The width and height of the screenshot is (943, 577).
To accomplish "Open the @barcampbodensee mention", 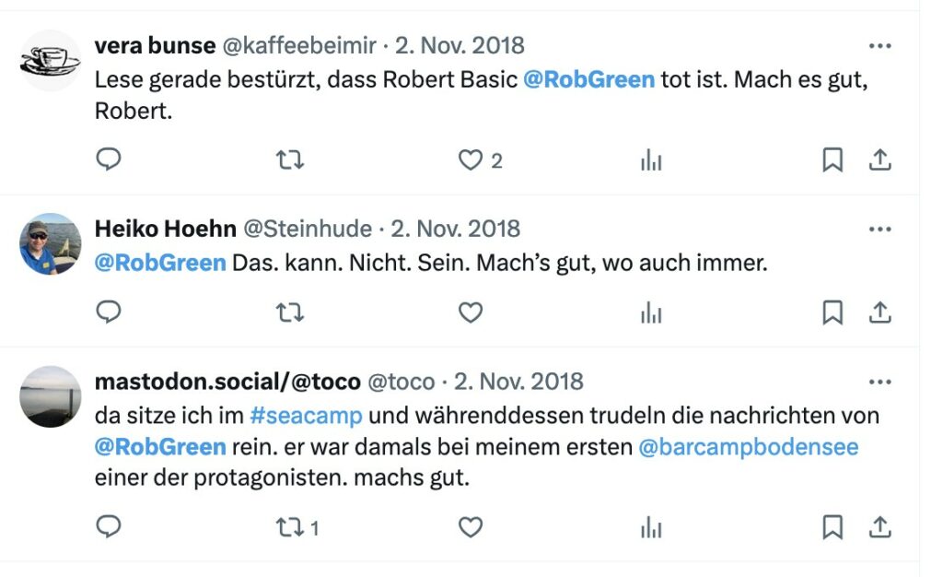I will pyautogui.click(x=748, y=447).
